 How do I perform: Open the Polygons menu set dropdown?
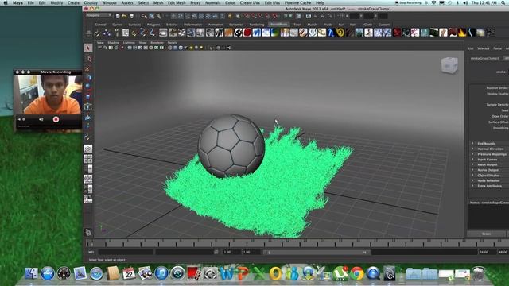(x=99, y=15)
